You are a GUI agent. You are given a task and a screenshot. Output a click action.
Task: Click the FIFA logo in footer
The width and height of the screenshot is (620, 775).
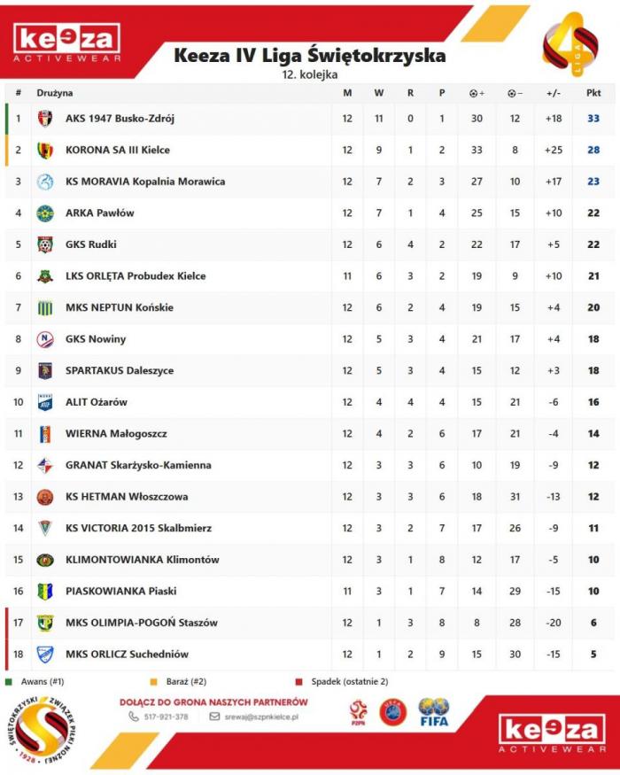point(434,712)
